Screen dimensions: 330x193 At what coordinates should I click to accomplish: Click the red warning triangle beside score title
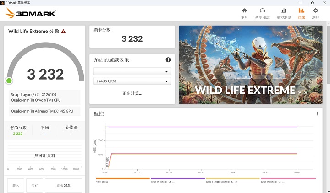[63, 31]
